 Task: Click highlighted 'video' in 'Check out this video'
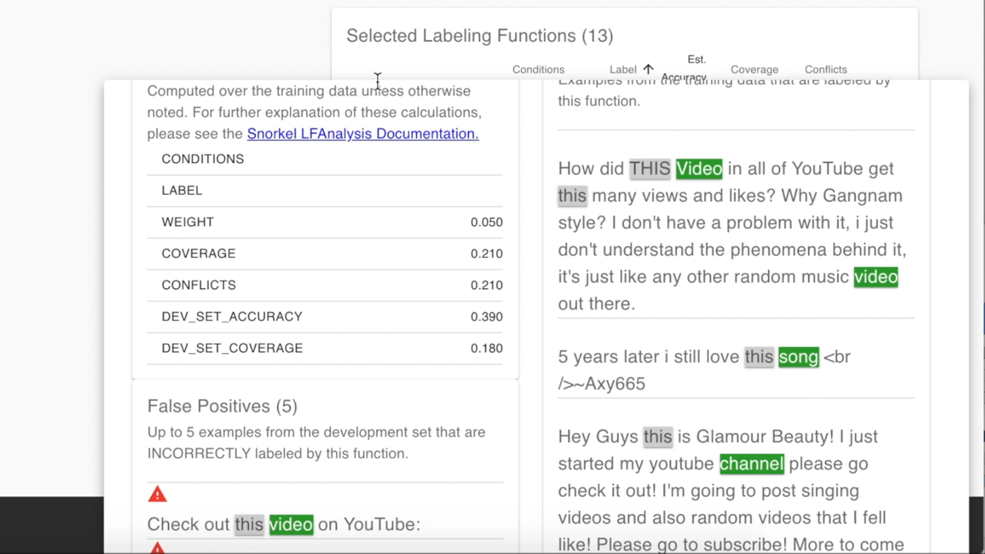(291, 524)
